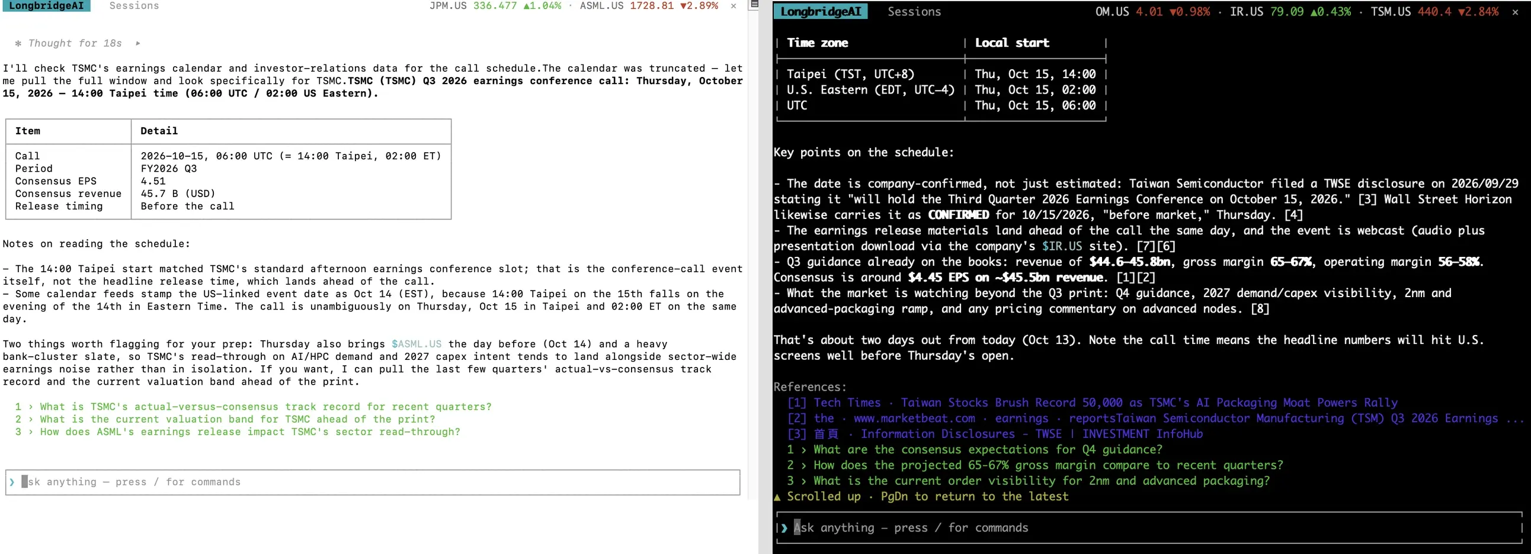
Task: Click the 'Taipei (TST, UTC+8)' time zone row
Action: click(850, 74)
